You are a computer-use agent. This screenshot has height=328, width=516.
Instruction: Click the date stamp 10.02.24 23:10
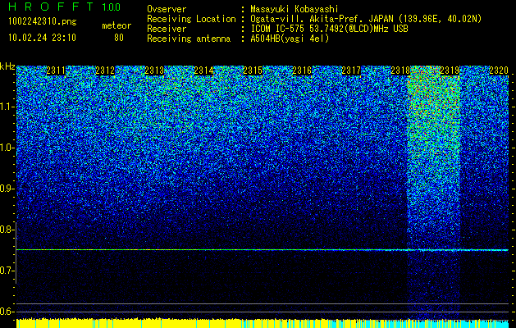point(42,38)
